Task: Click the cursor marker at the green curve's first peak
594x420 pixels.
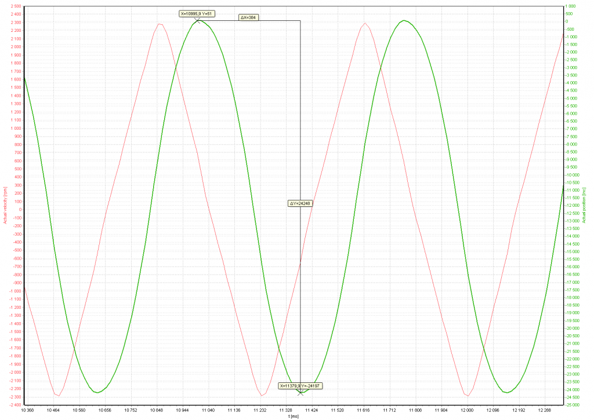Action: 198,21
